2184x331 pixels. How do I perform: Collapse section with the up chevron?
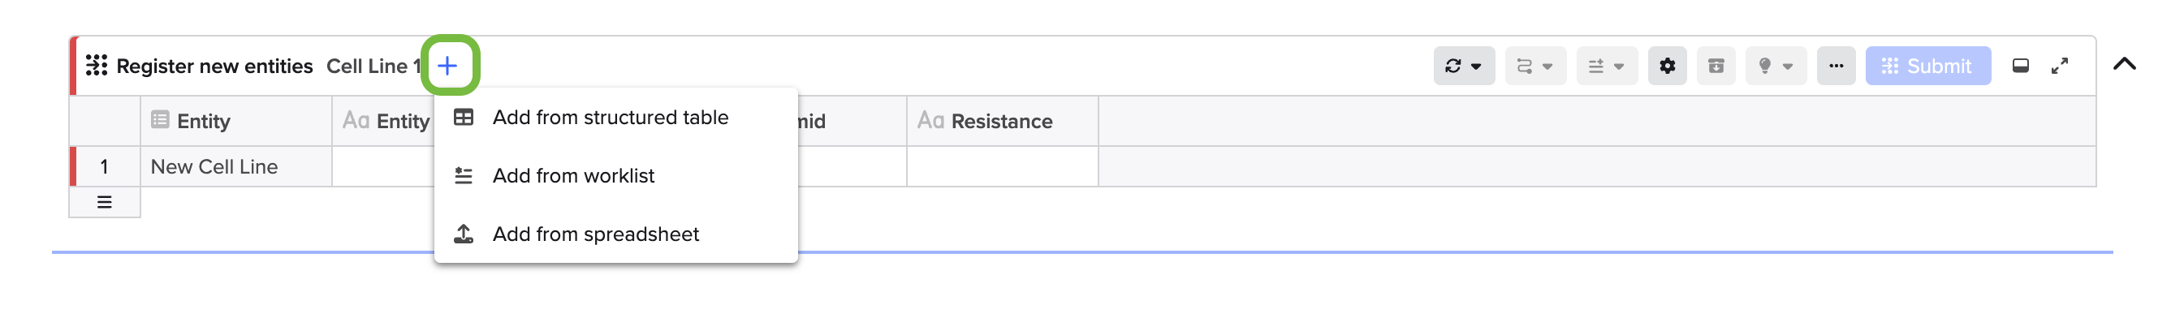2124,64
